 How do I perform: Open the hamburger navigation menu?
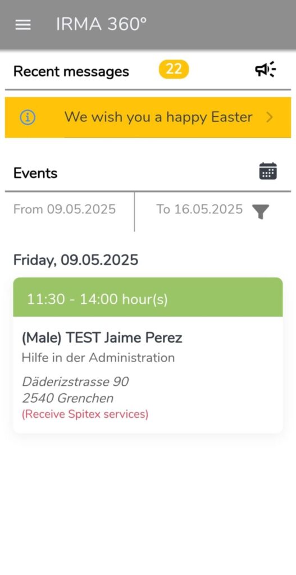(x=22, y=25)
